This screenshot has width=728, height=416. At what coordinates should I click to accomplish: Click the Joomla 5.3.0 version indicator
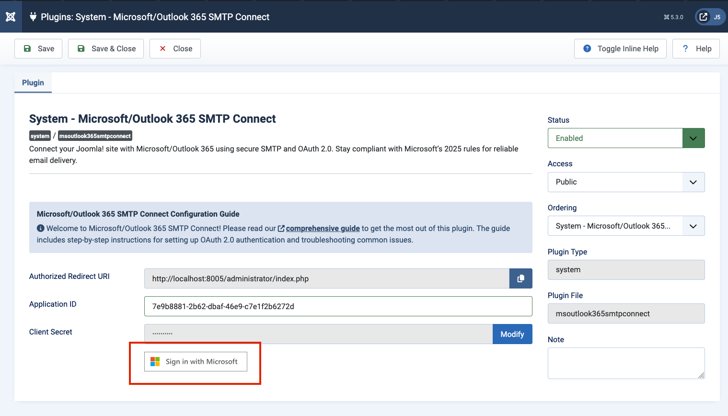(x=673, y=17)
